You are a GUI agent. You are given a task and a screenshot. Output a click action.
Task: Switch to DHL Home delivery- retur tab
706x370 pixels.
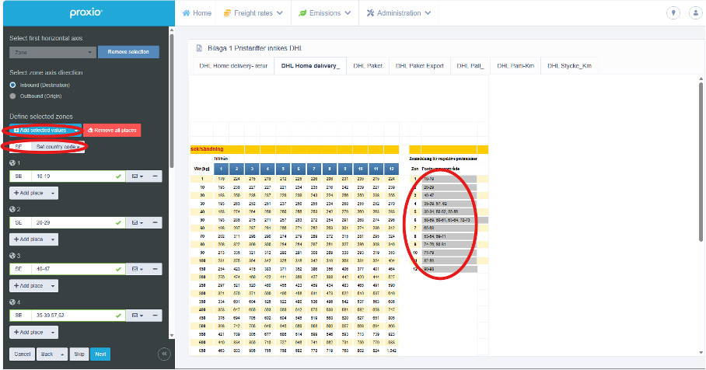click(233, 66)
